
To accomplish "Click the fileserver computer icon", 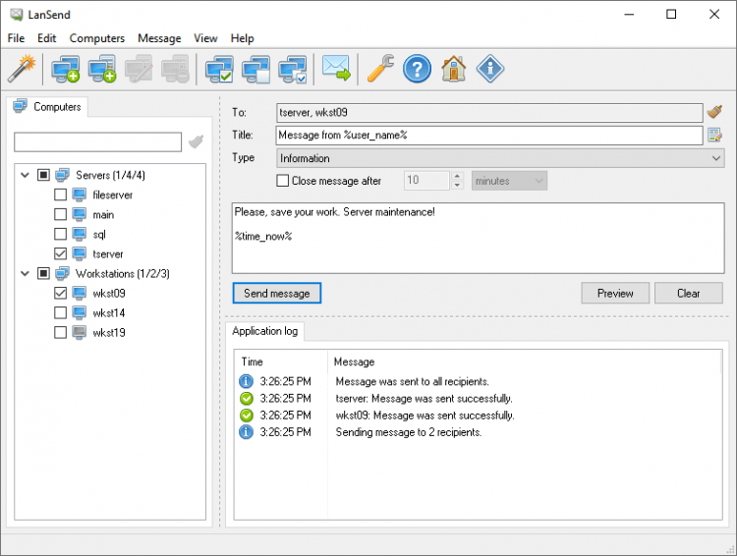I will click(x=79, y=195).
